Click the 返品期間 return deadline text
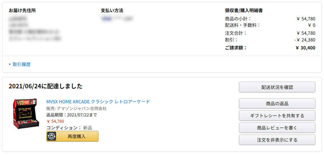This screenshot has width=324, height=155. [72, 115]
